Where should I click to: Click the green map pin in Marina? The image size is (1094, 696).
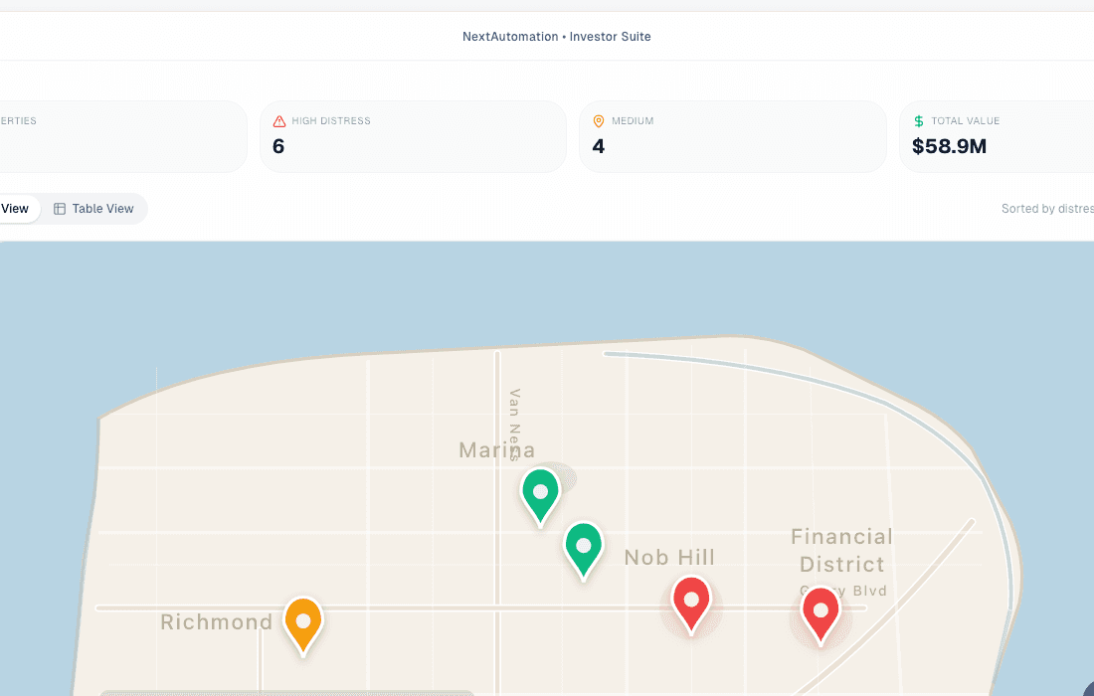tap(540, 493)
